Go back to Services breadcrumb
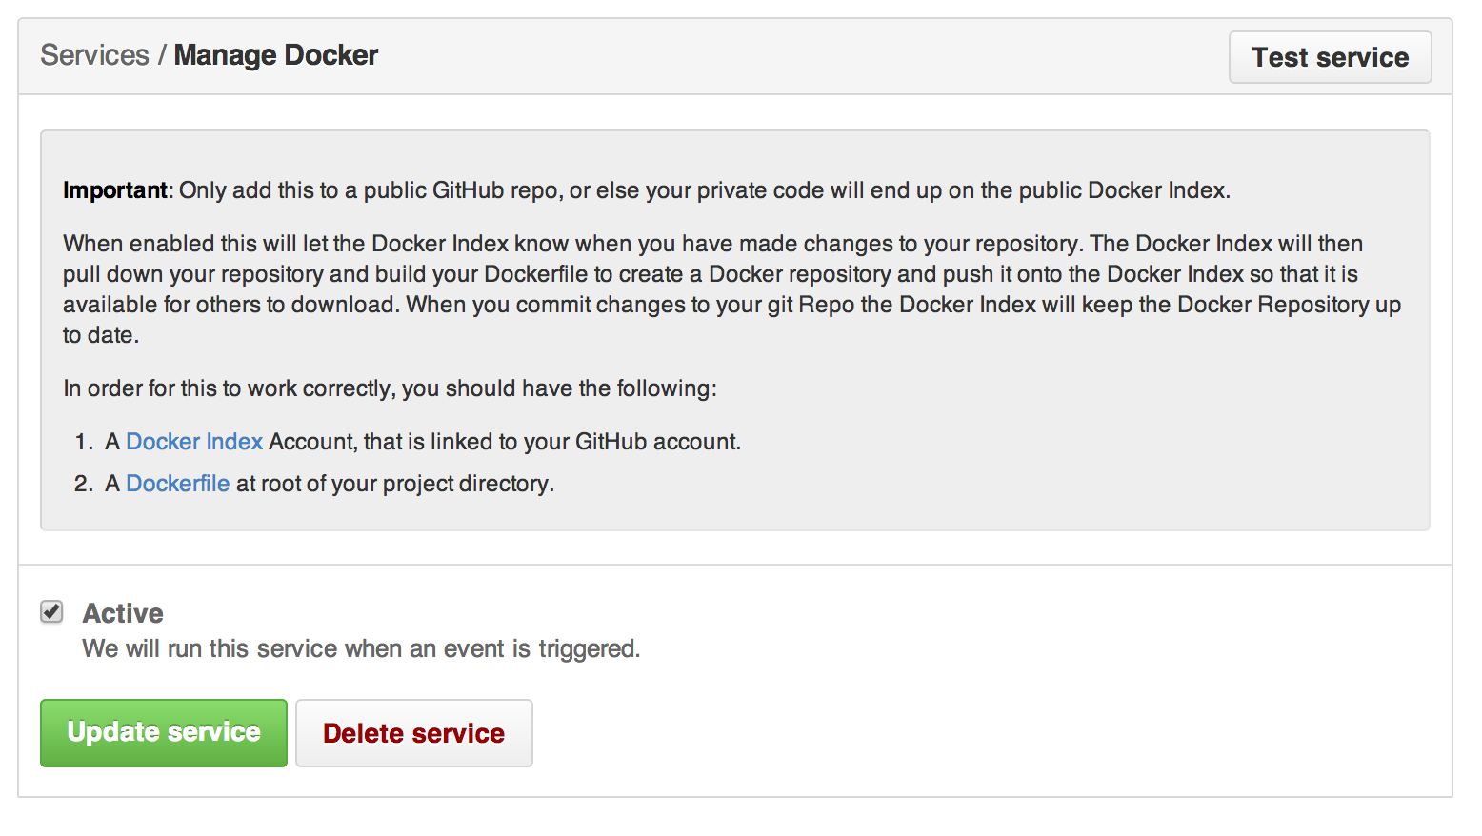The height and width of the screenshot is (836, 1482). pos(94,55)
